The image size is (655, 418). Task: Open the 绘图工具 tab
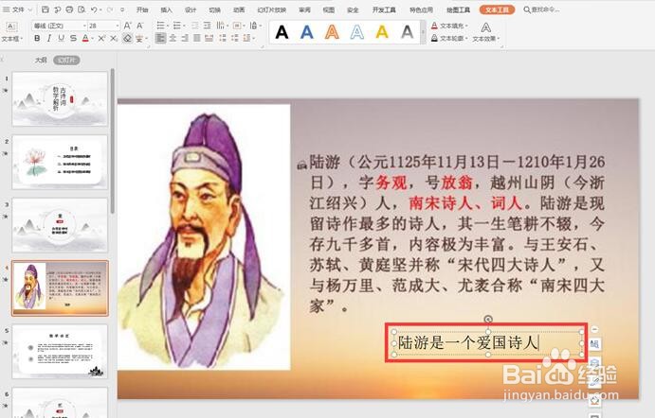click(458, 9)
